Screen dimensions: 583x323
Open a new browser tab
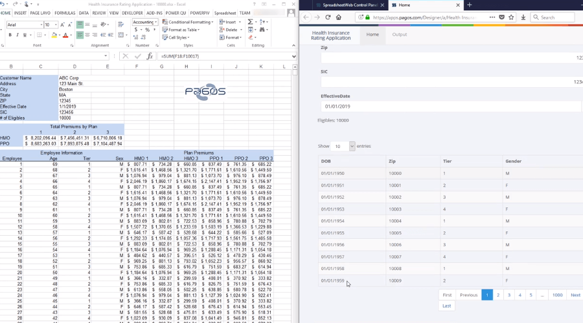pyautogui.click(x=469, y=5)
